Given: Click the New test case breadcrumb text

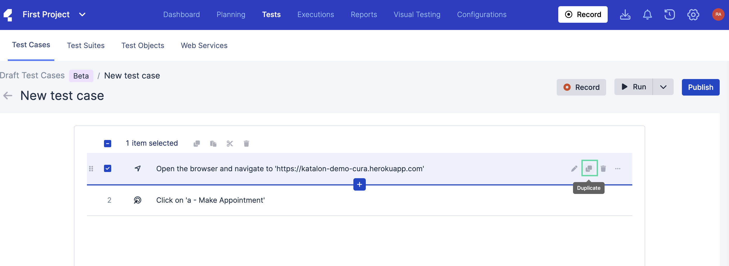Looking at the screenshot, I should tap(132, 75).
